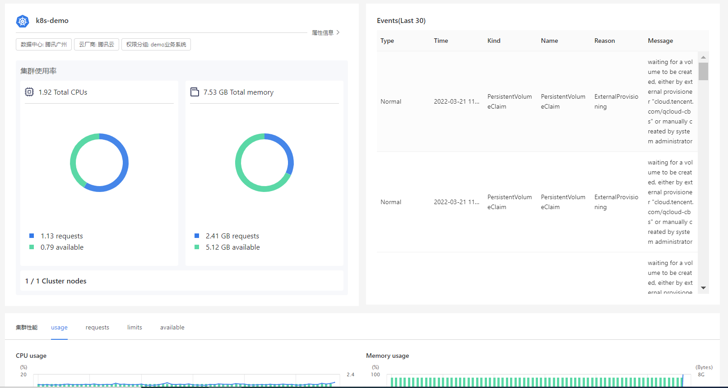Click the CPU chip icon beside Total CPUs
This screenshot has height=388, width=728.
click(29, 92)
